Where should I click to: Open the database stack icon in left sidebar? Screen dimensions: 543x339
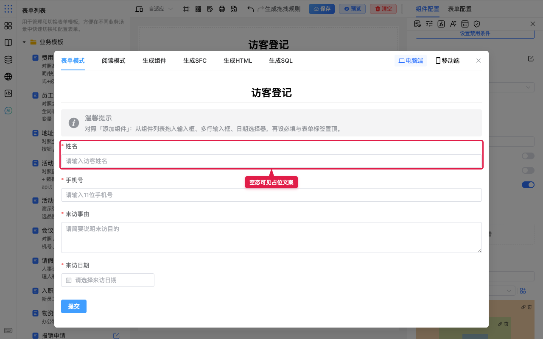click(x=8, y=60)
